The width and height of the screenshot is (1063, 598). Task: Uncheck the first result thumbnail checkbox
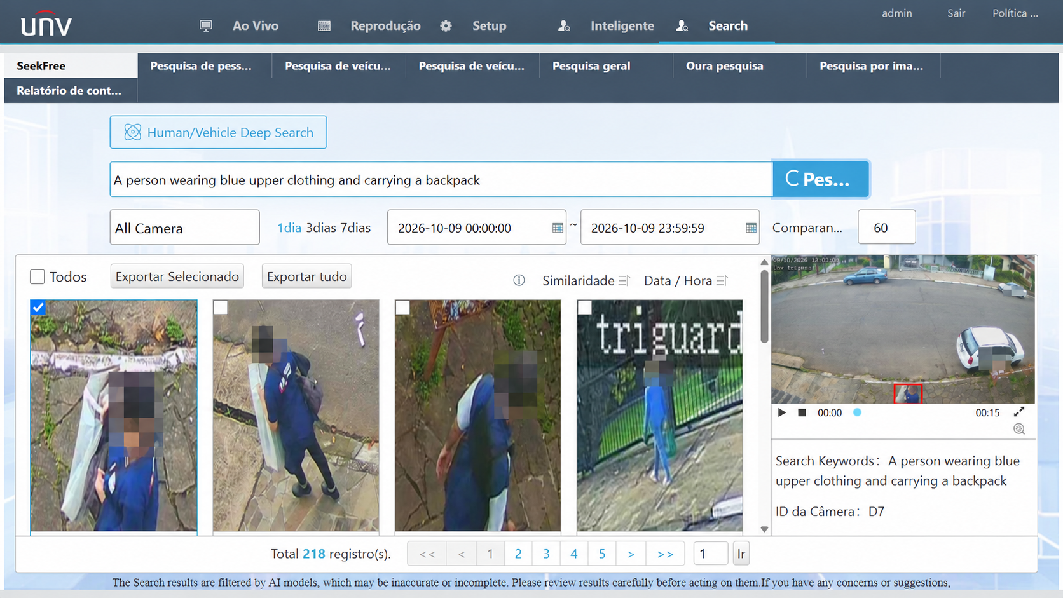pos(38,308)
